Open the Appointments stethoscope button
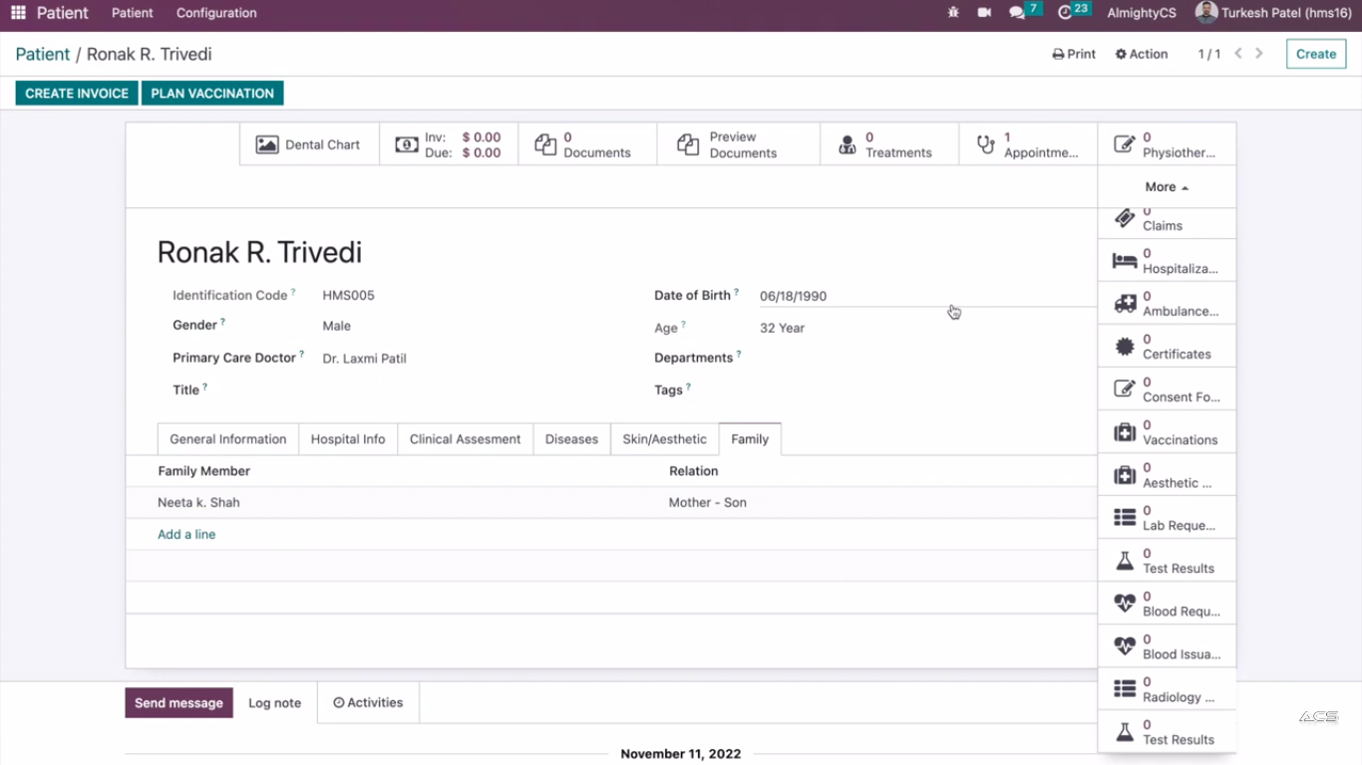 point(1028,144)
